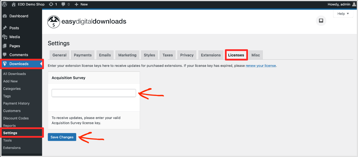Open Customers submenu
This screenshot has width=358, height=157.
coord(12,111)
